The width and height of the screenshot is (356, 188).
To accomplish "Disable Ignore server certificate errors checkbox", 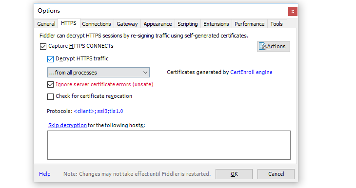I will point(50,85).
